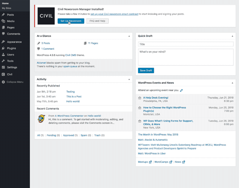Click the Civil logo icon in sidebar
This screenshot has width=239, height=188.
(3, 74)
